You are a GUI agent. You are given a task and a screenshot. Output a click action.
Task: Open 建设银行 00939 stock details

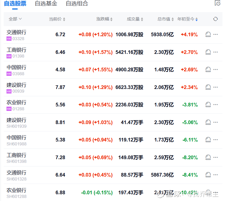coord(16,88)
